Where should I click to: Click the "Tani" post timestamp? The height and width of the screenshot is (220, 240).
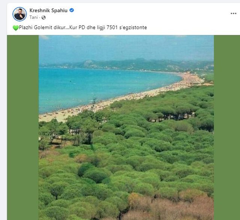(33, 17)
